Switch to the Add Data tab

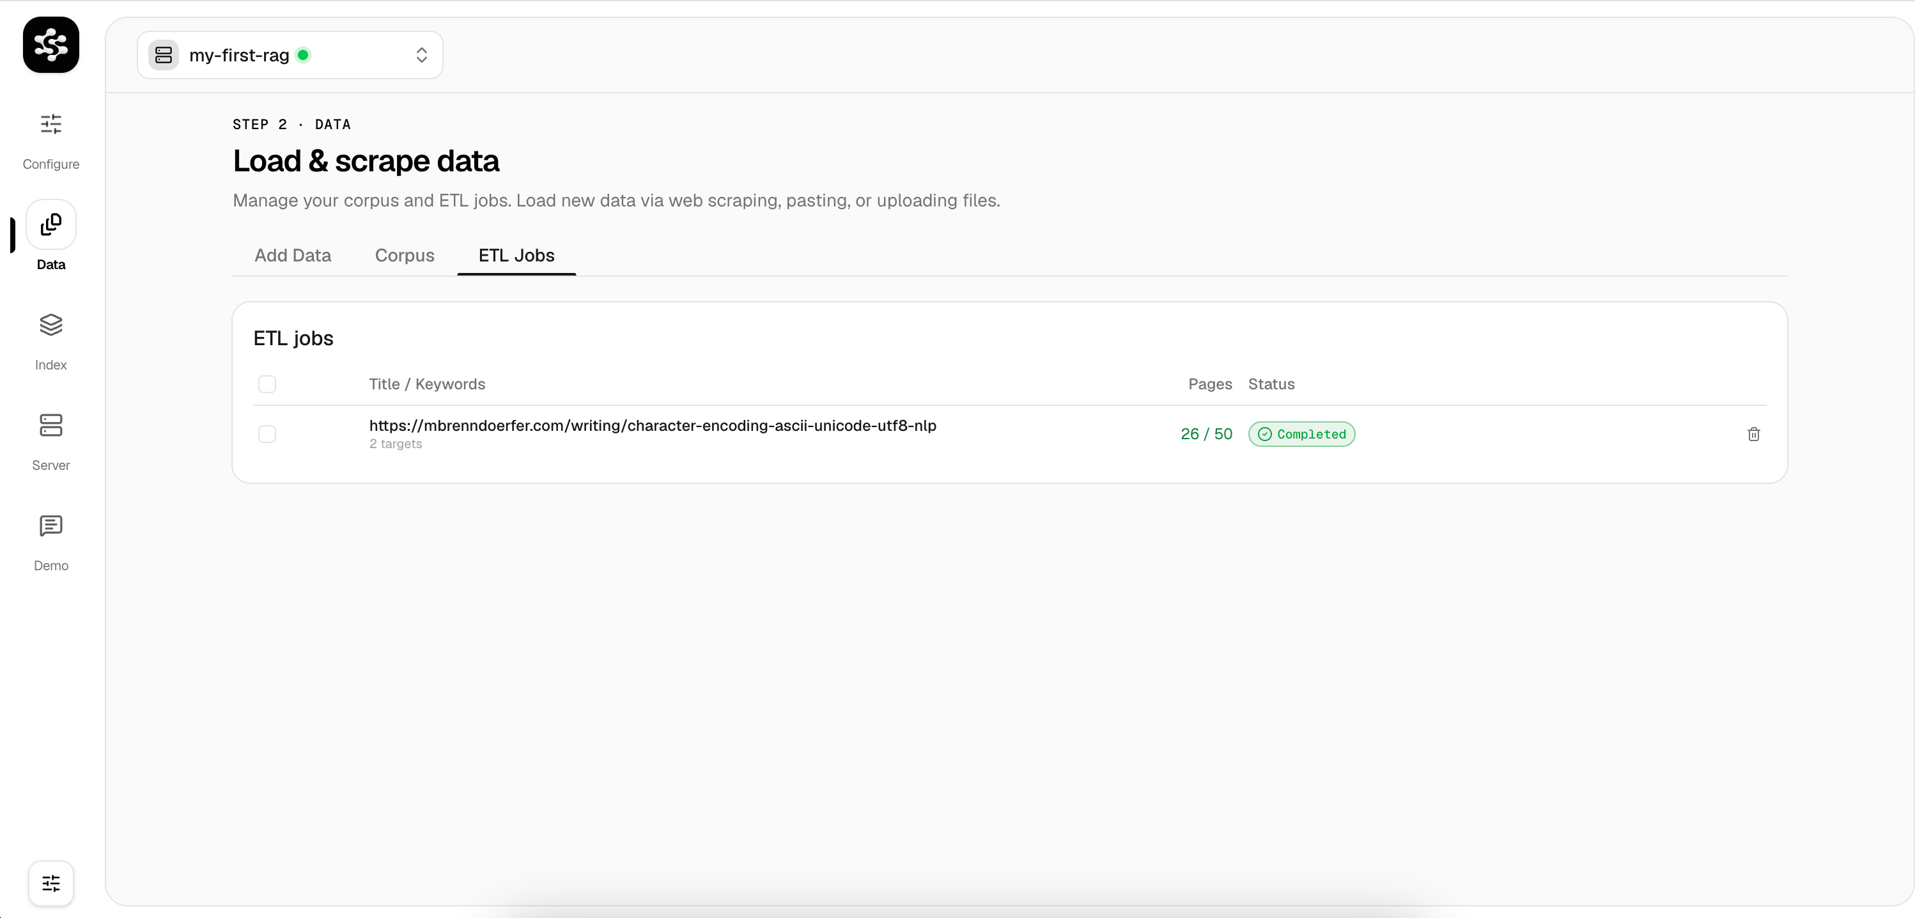(293, 255)
